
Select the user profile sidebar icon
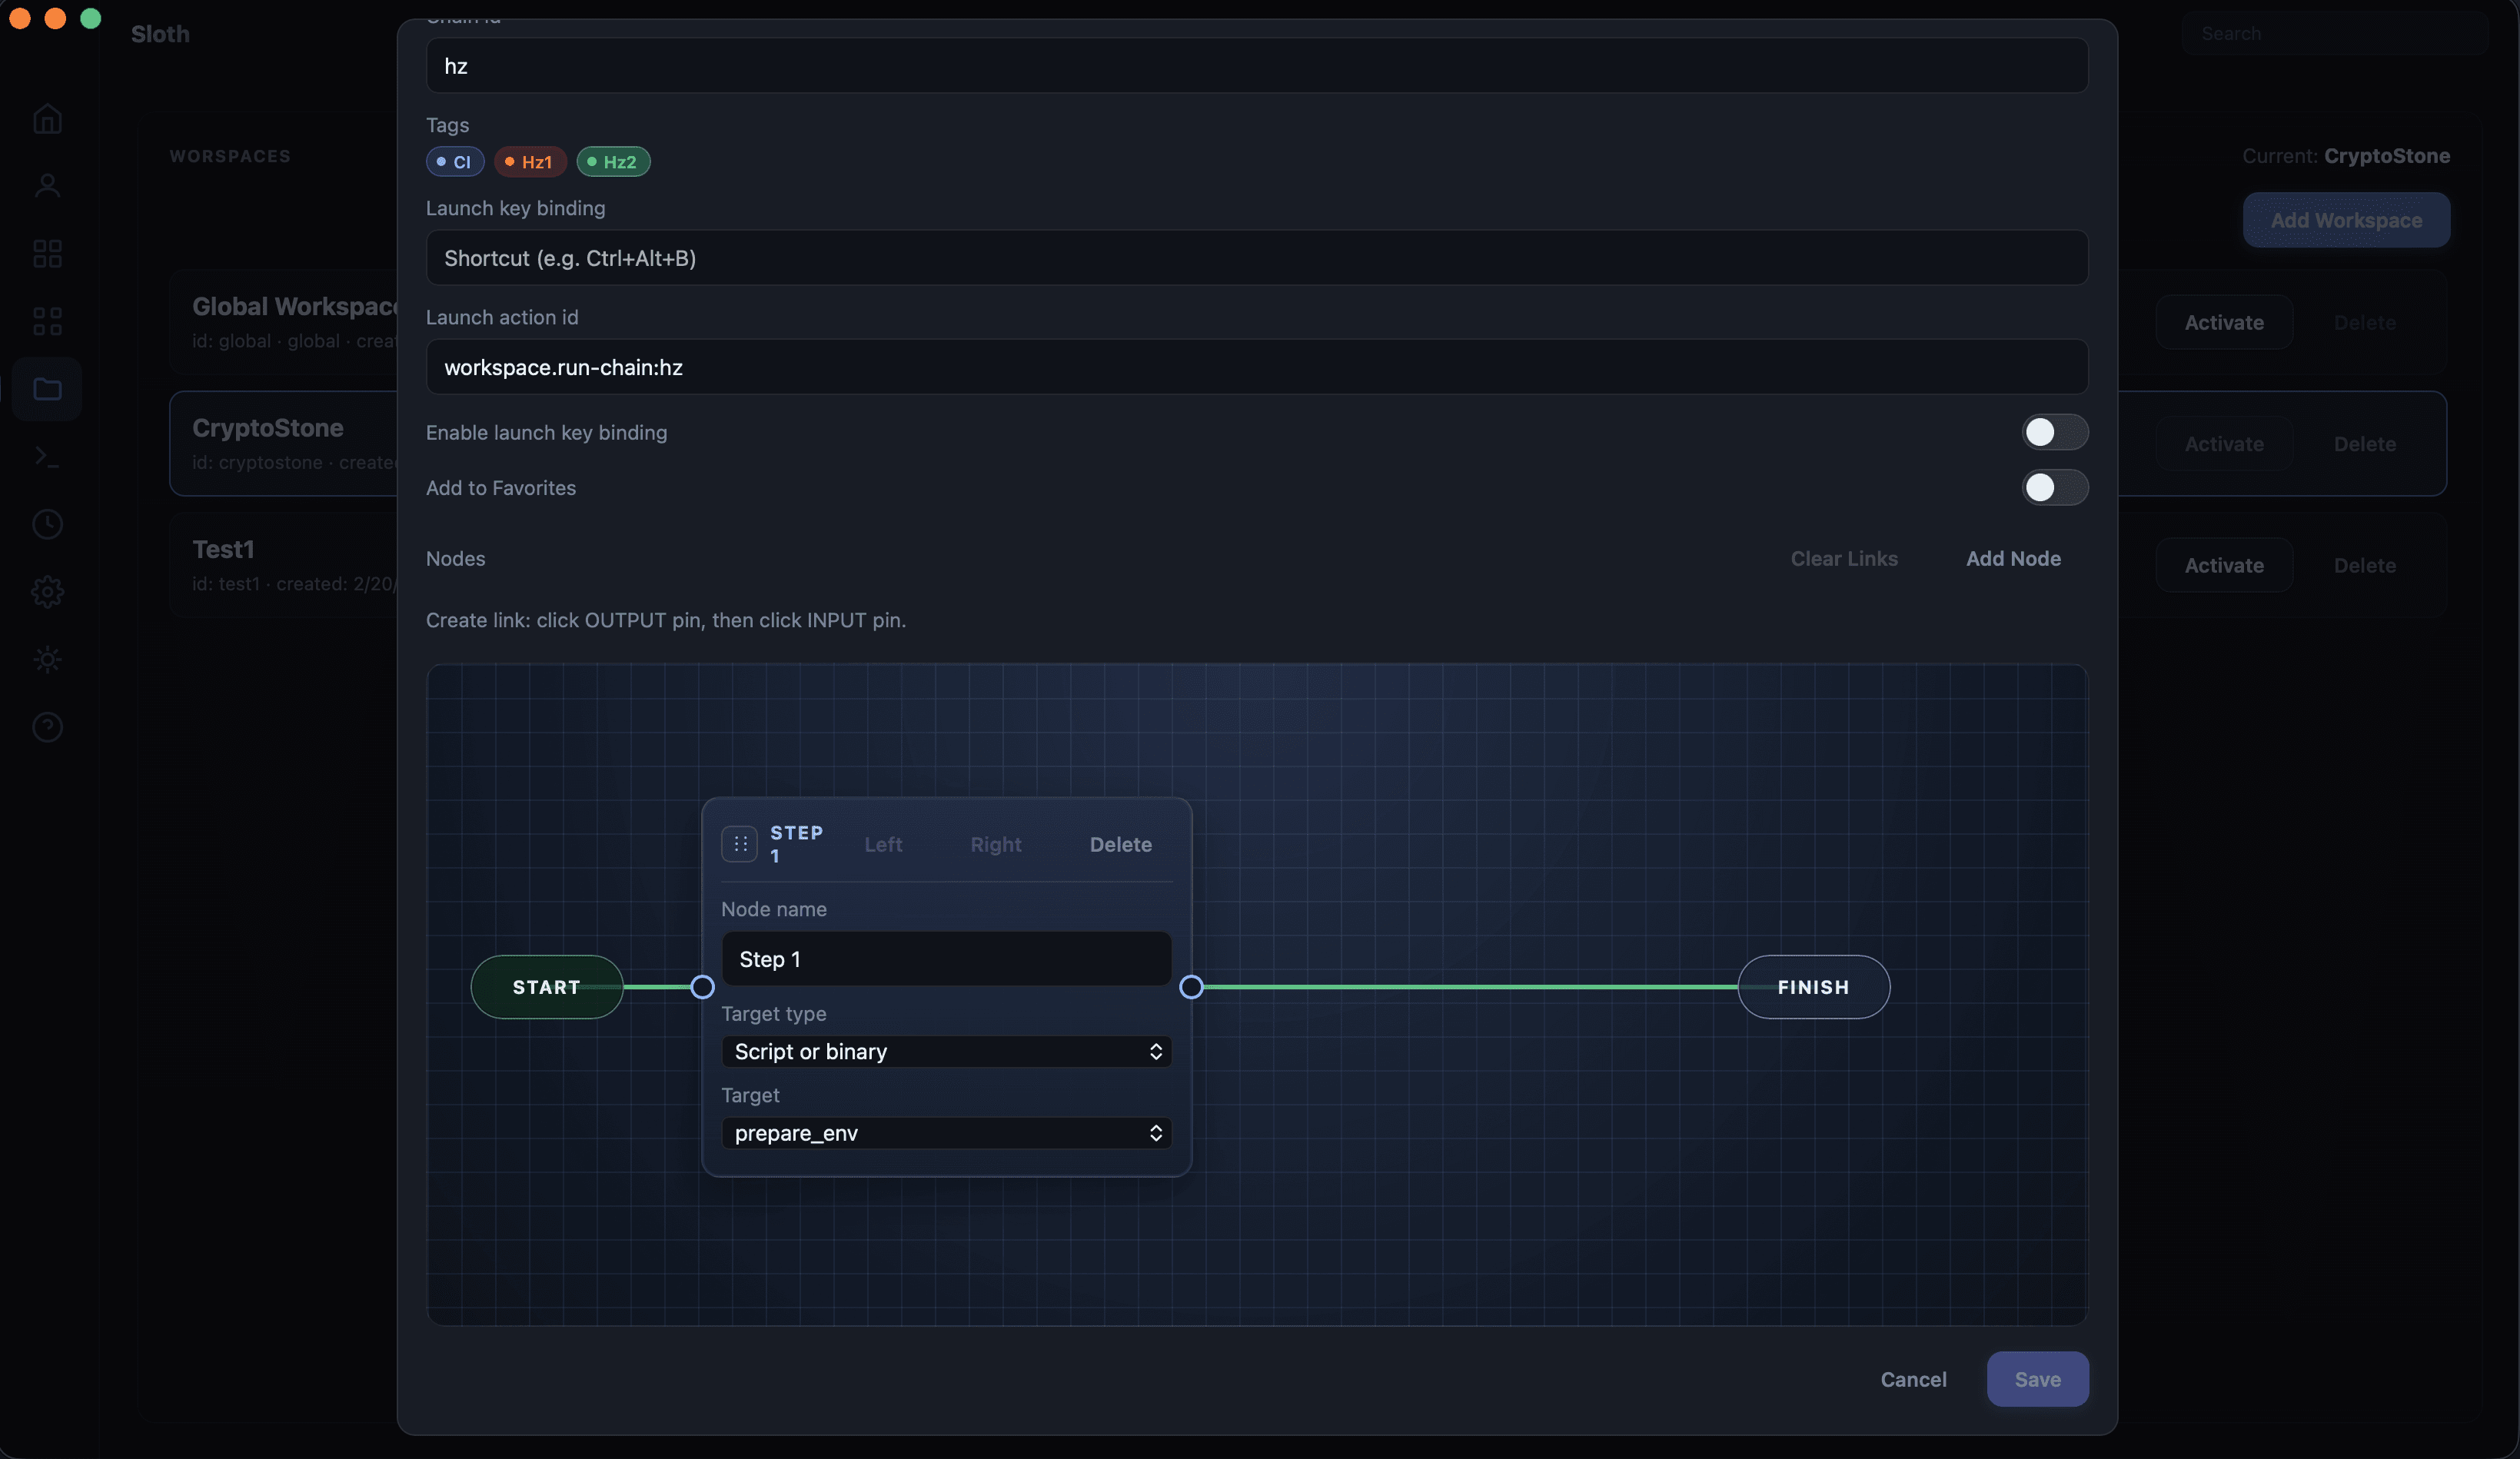point(47,186)
